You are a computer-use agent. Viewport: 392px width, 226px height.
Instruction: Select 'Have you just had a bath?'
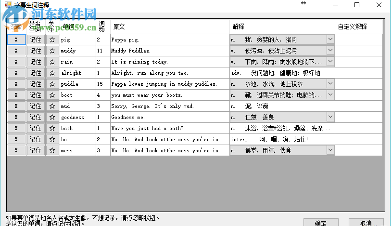[x=147, y=128]
